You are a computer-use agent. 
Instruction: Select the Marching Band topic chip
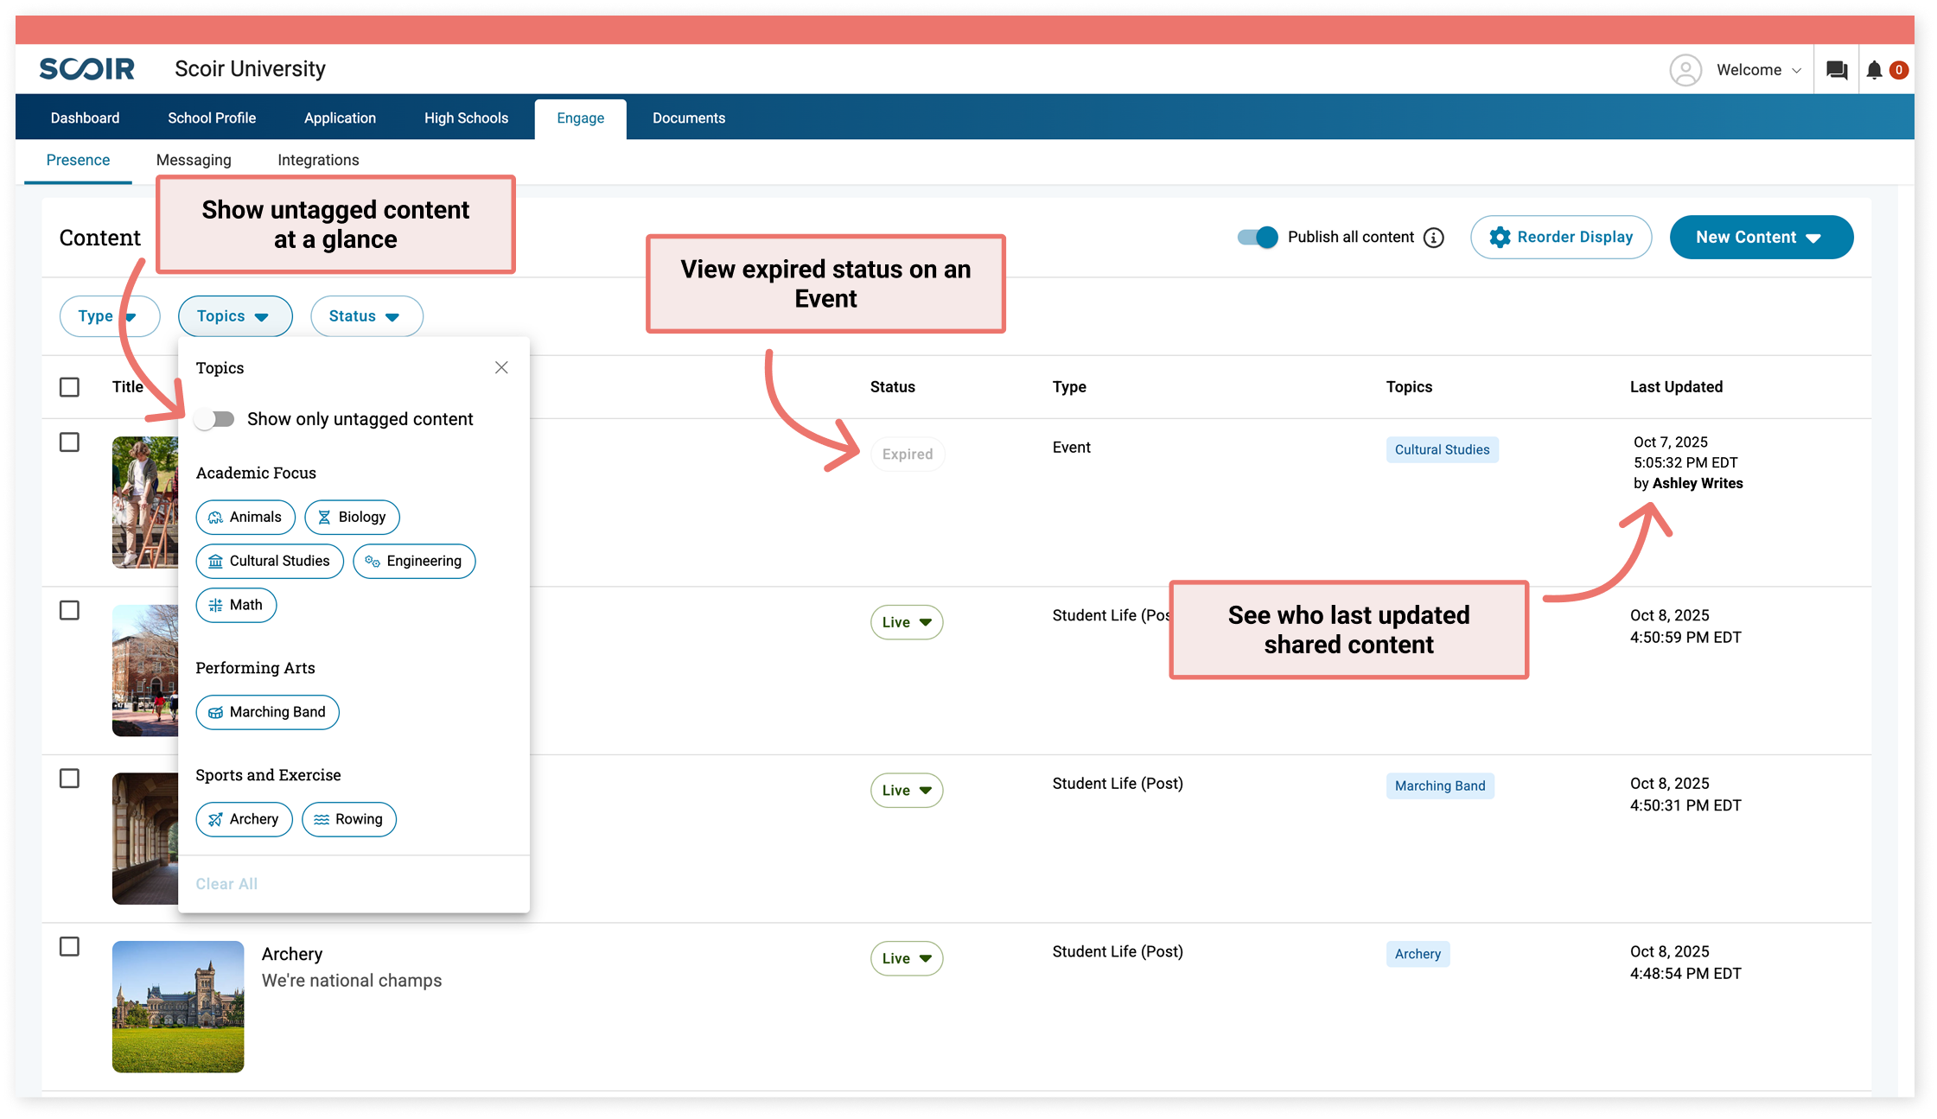point(267,712)
